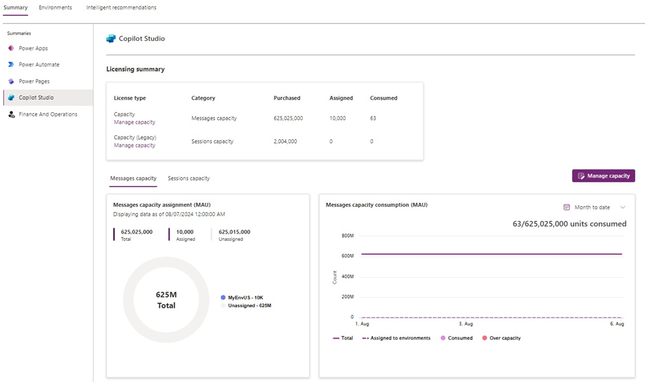Image resolution: width=645 pixels, height=382 pixels.
Task: Click the Copilot Studio icon in sidebar
Action: (x=11, y=98)
